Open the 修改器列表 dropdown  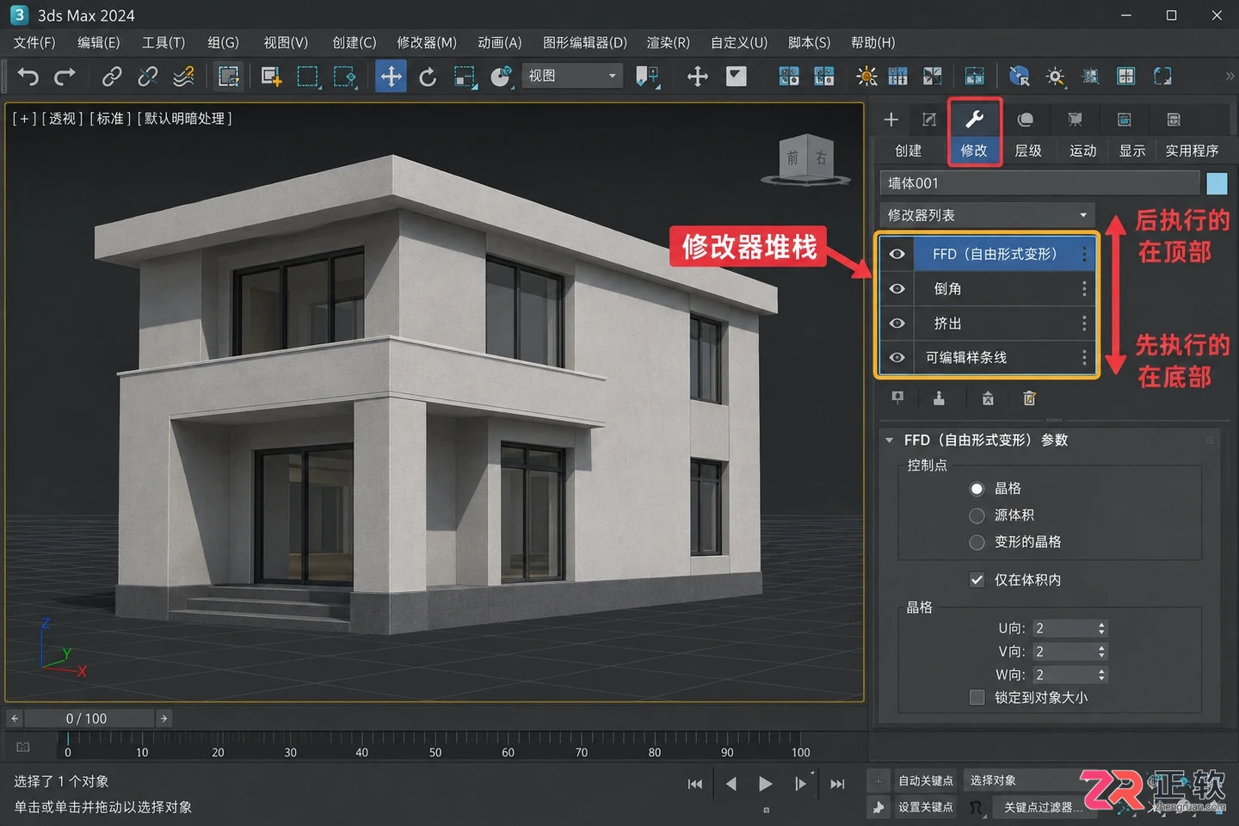(988, 215)
